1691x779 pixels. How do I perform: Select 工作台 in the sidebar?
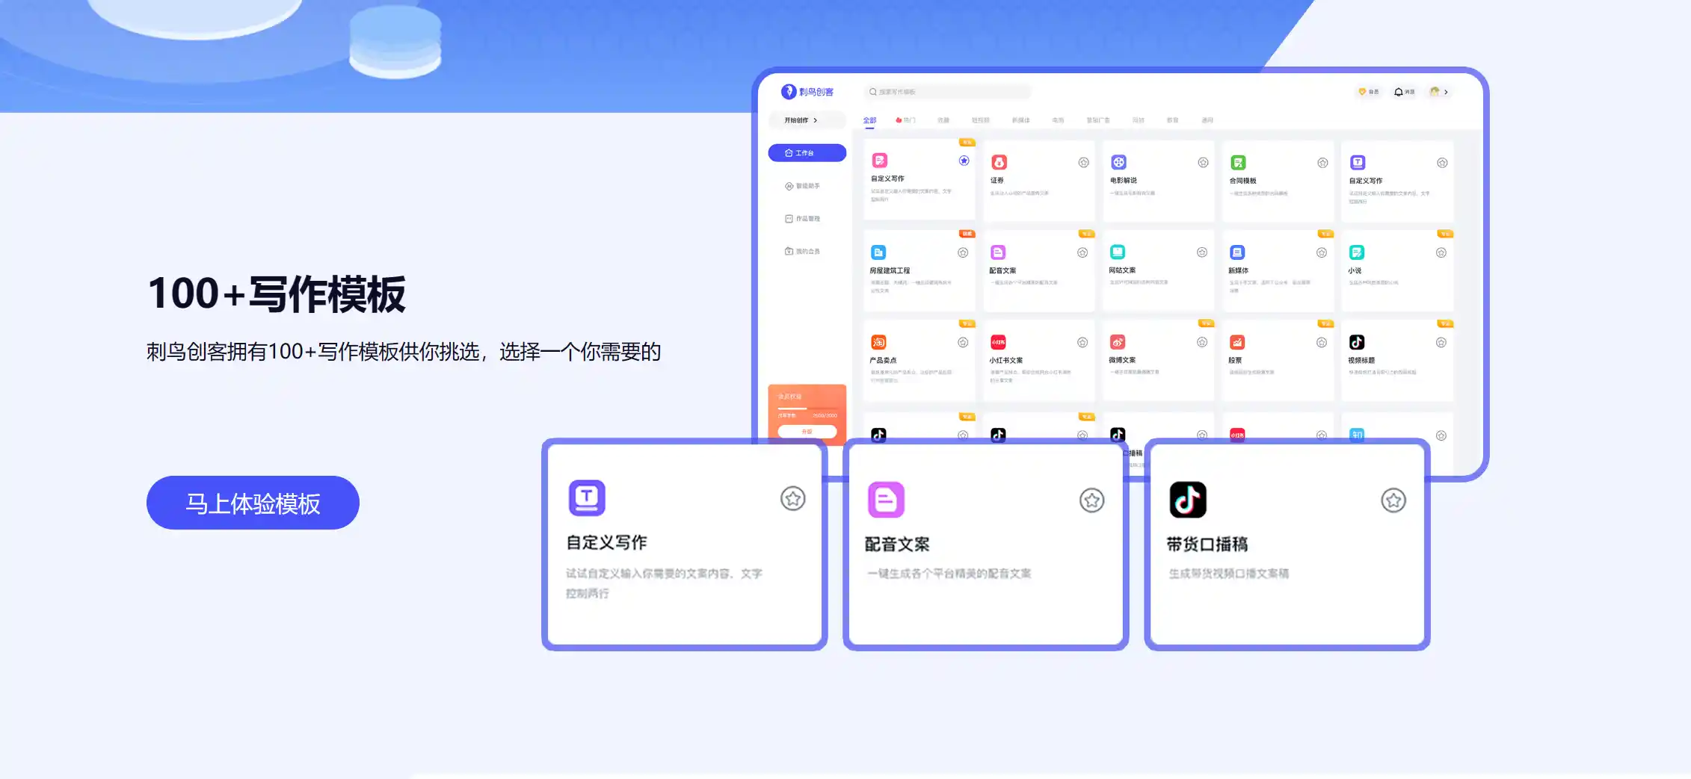coord(807,153)
